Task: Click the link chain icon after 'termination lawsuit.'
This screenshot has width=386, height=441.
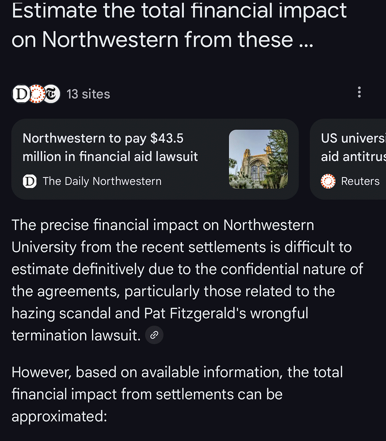Action: point(154,335)
